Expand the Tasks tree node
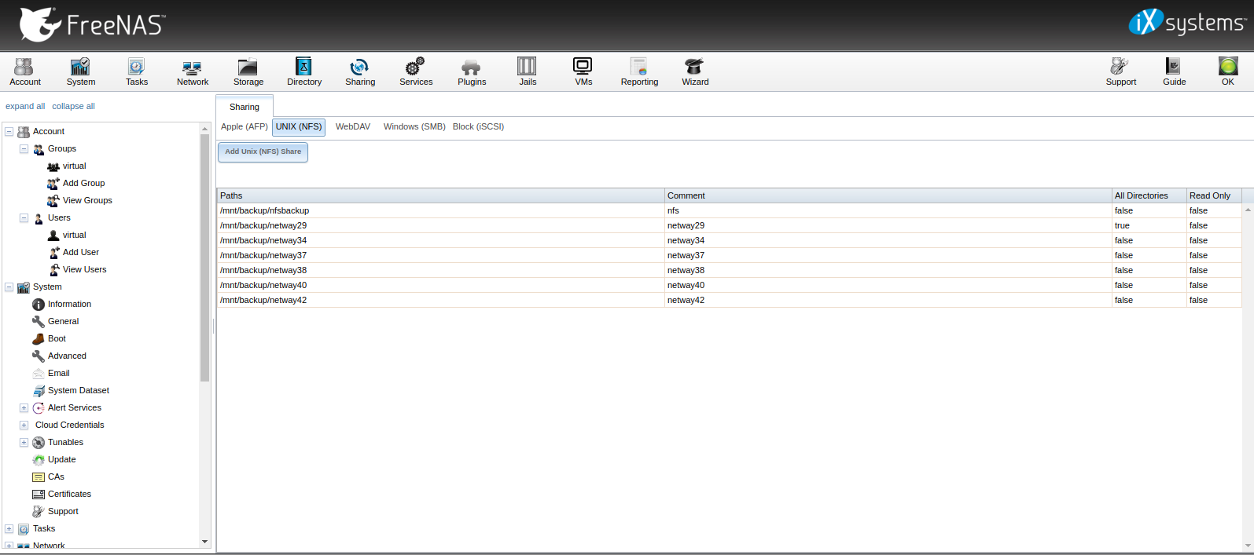Image resolution: width=1254 pixels, height=555 pixels. click(9, 529)
